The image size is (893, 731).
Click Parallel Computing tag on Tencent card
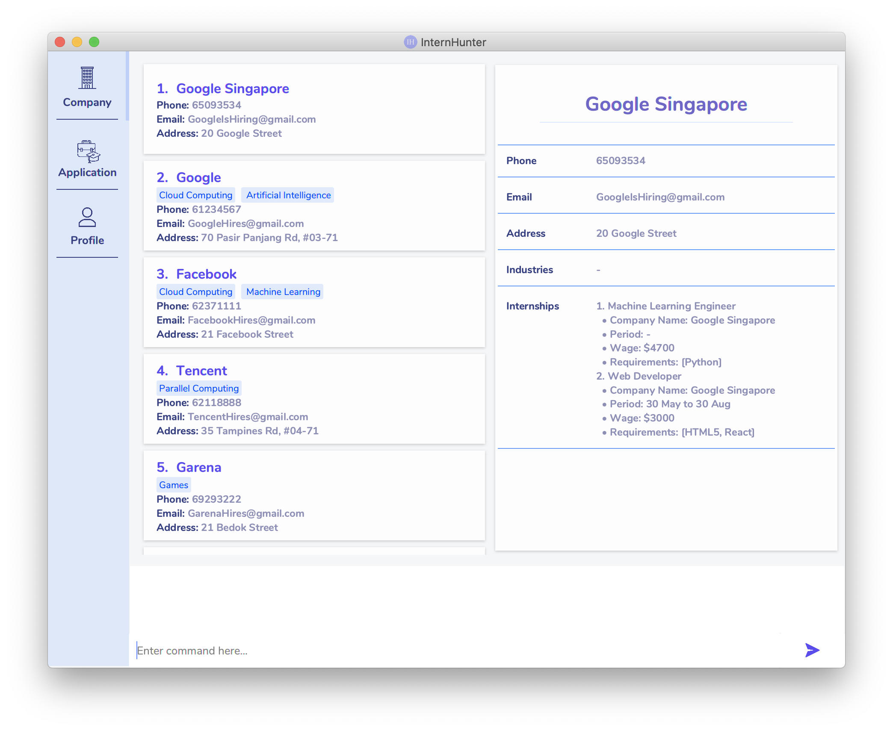(199, 388)
